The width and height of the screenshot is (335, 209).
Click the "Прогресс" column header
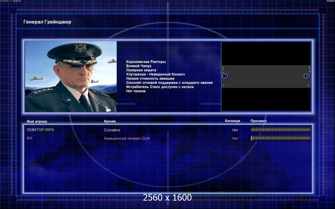[259, 121]
